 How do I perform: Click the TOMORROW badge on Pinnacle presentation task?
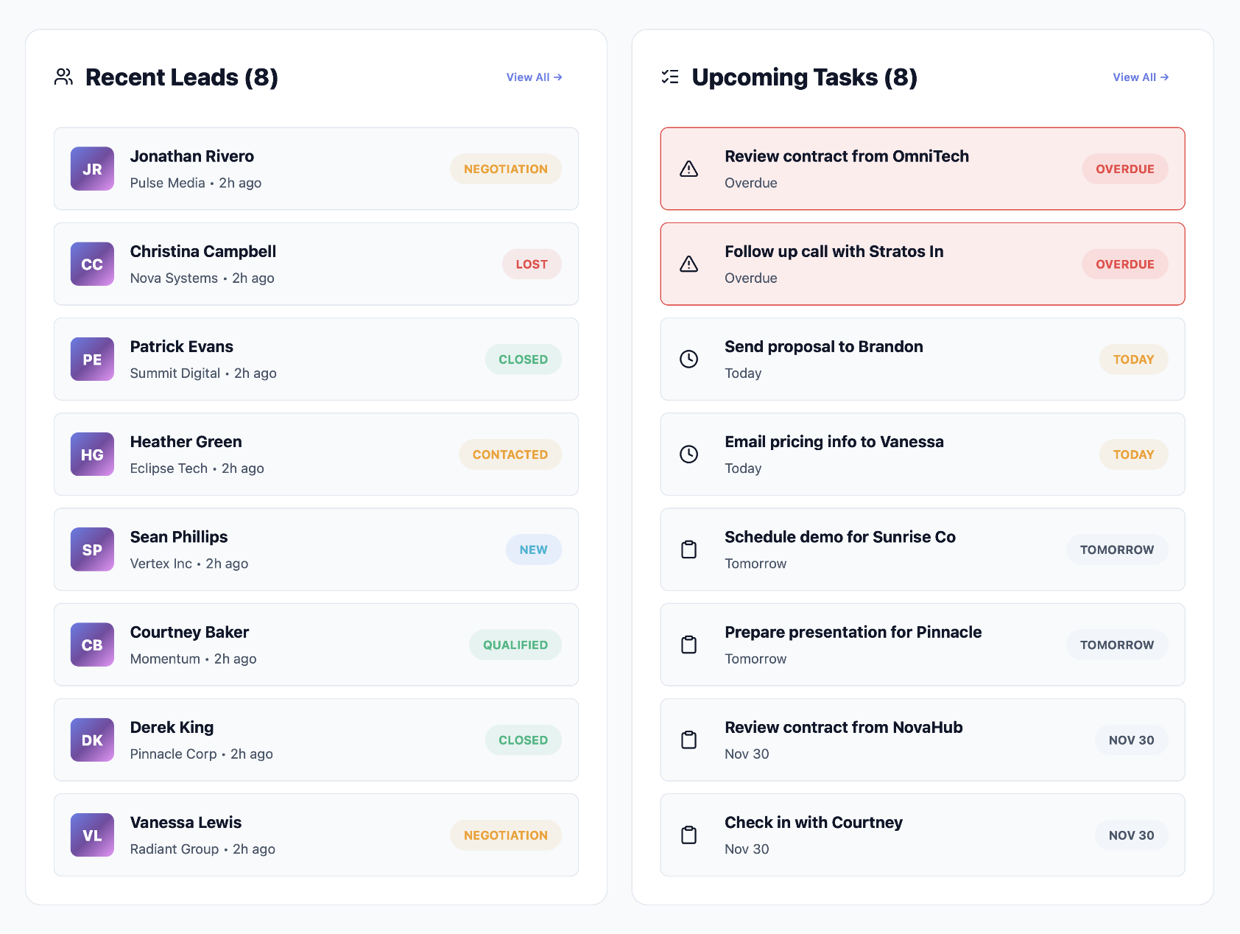1116,645
